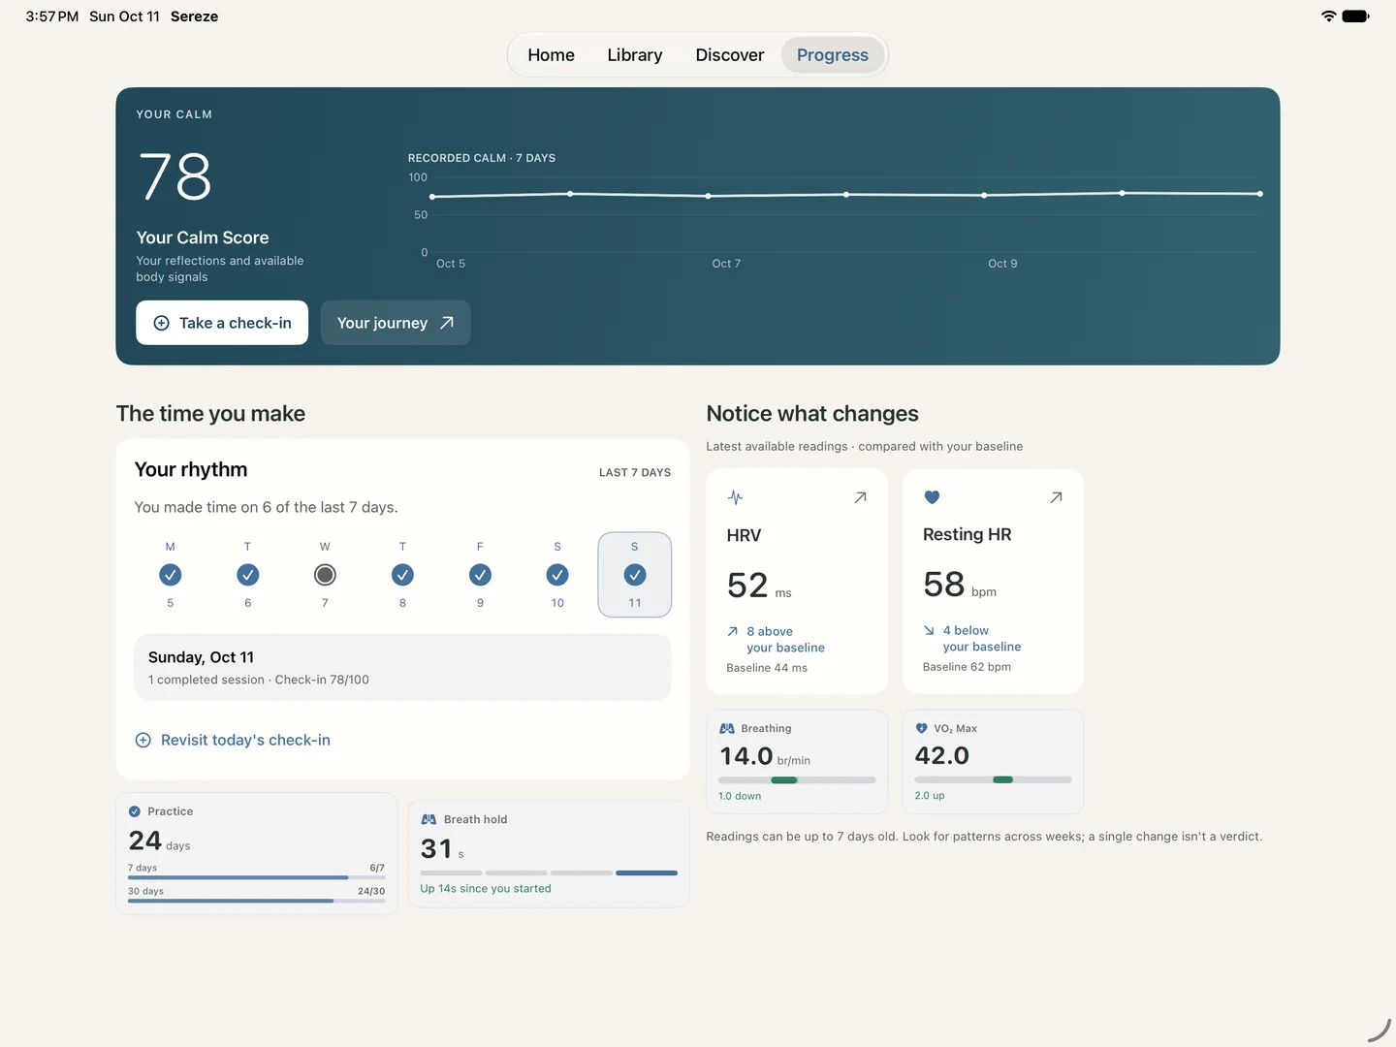
Task: Select the Progress tab
Action: click(x=833, y=55)
